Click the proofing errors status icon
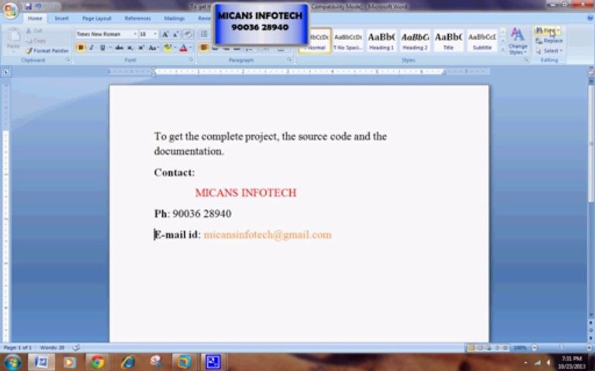The image size is (595, 371). tap(76, 347)
